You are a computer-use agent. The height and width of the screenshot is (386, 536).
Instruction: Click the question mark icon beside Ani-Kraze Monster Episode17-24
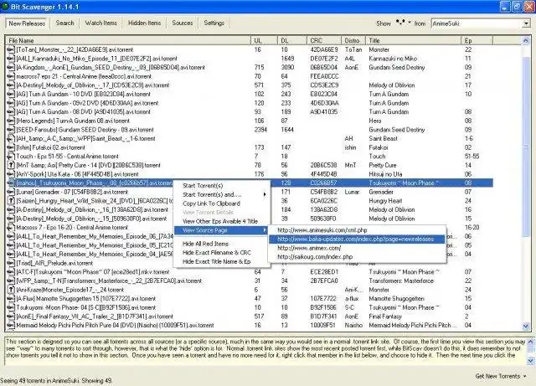click(x=11, y=290)
